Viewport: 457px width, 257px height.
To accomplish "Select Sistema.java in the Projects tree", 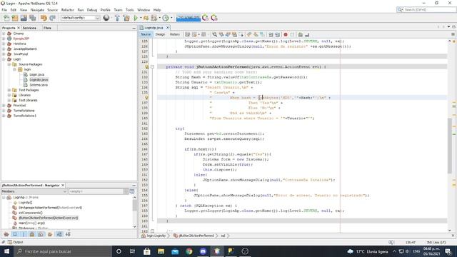I will click(39, 85).
